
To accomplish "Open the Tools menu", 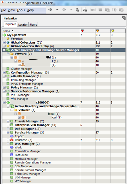I will pyautogui.click(x=21, y=10).
